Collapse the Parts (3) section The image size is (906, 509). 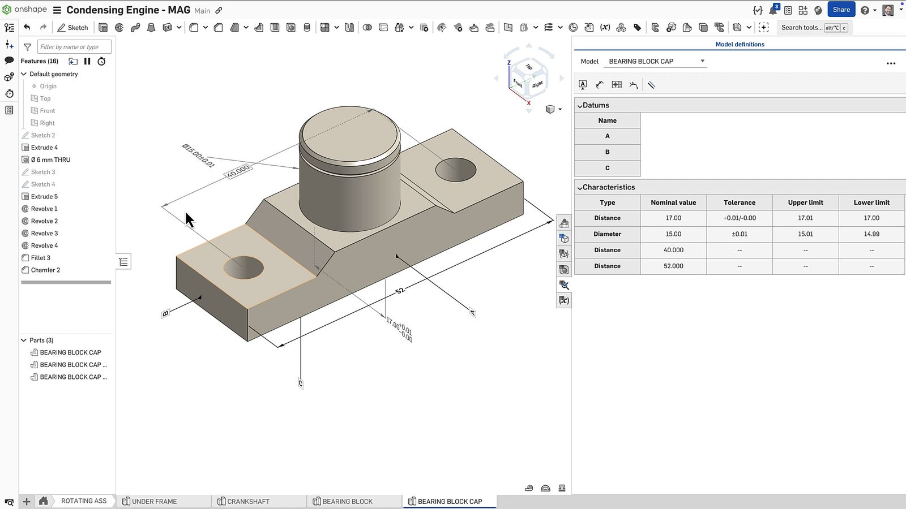click(x=24, y=340)
